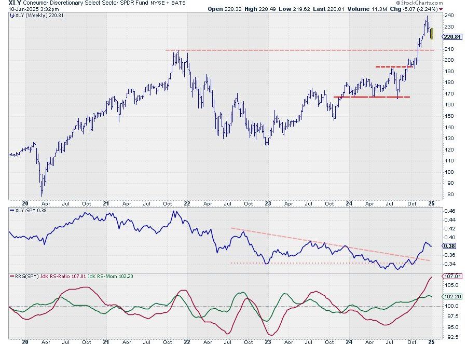Click the 10-Jan-2025 3:32pm timestamp
Screen dimensions: 467x344
click(33, 9)
